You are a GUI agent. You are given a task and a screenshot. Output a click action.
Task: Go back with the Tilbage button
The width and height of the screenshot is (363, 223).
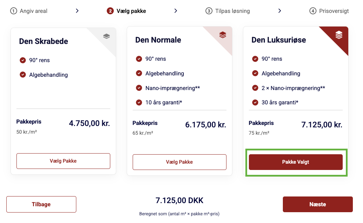tap(41, 204)
